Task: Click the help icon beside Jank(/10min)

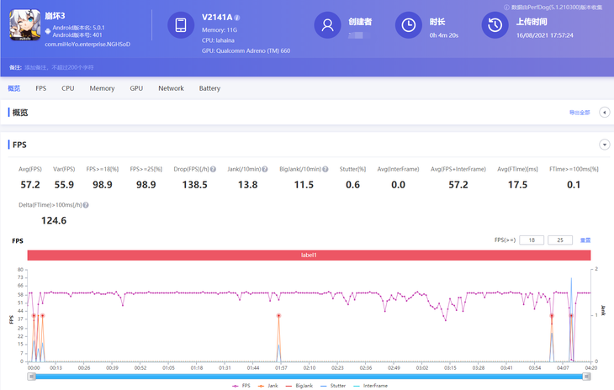Action: [265, 169]
